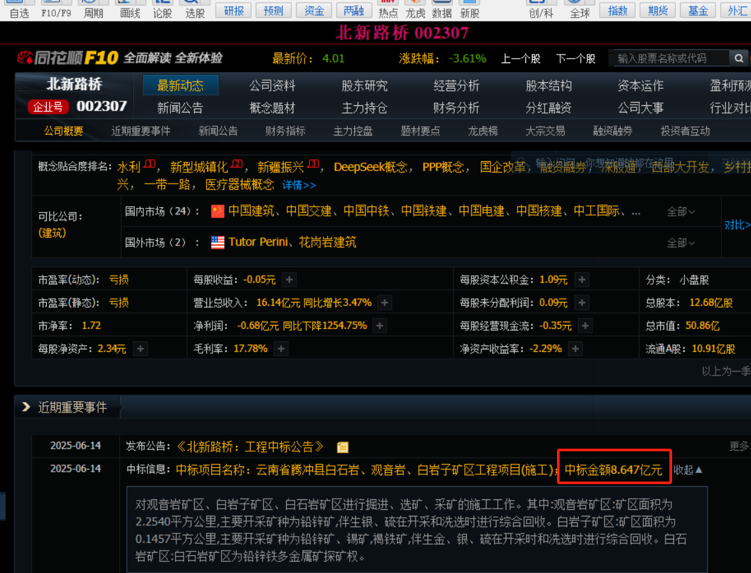Expand the 每股净资产 plus icon
This screenshot has height=573, width=751.
tap(140, 348)
